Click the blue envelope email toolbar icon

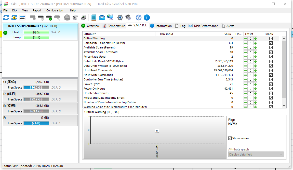pos(102,18)
